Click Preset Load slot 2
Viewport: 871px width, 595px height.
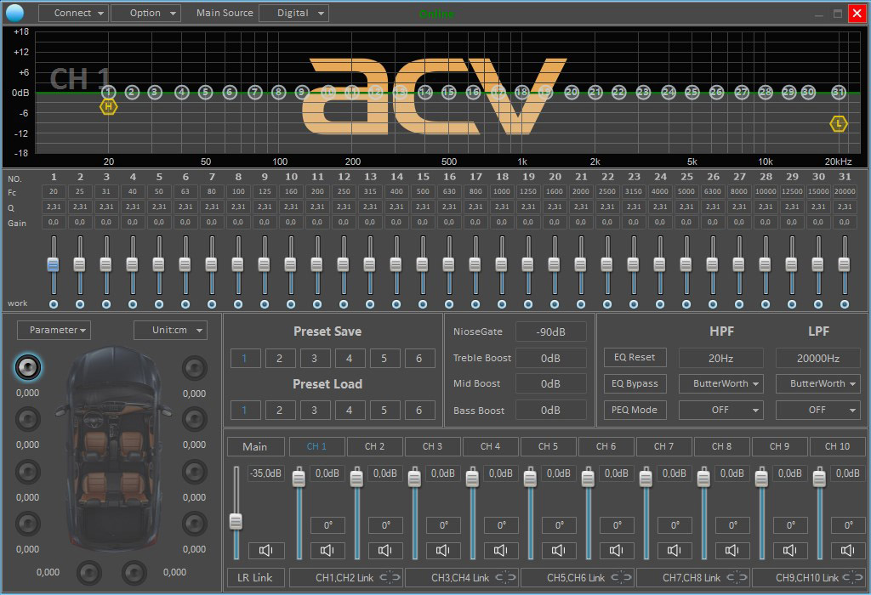[x=279, y=411]
